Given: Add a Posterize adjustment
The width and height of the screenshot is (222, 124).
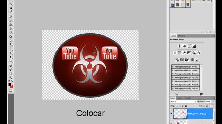Looking at the screenshot, I should click(182, 60).
